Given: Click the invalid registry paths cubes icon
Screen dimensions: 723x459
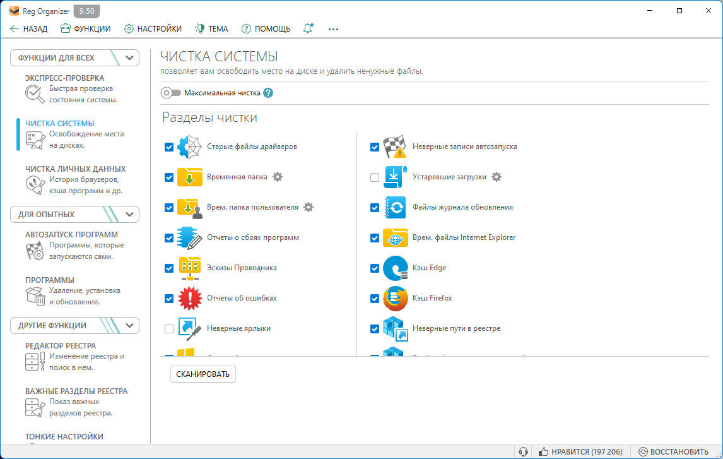Looking at the screenshot, I should (x=395, y=329).
